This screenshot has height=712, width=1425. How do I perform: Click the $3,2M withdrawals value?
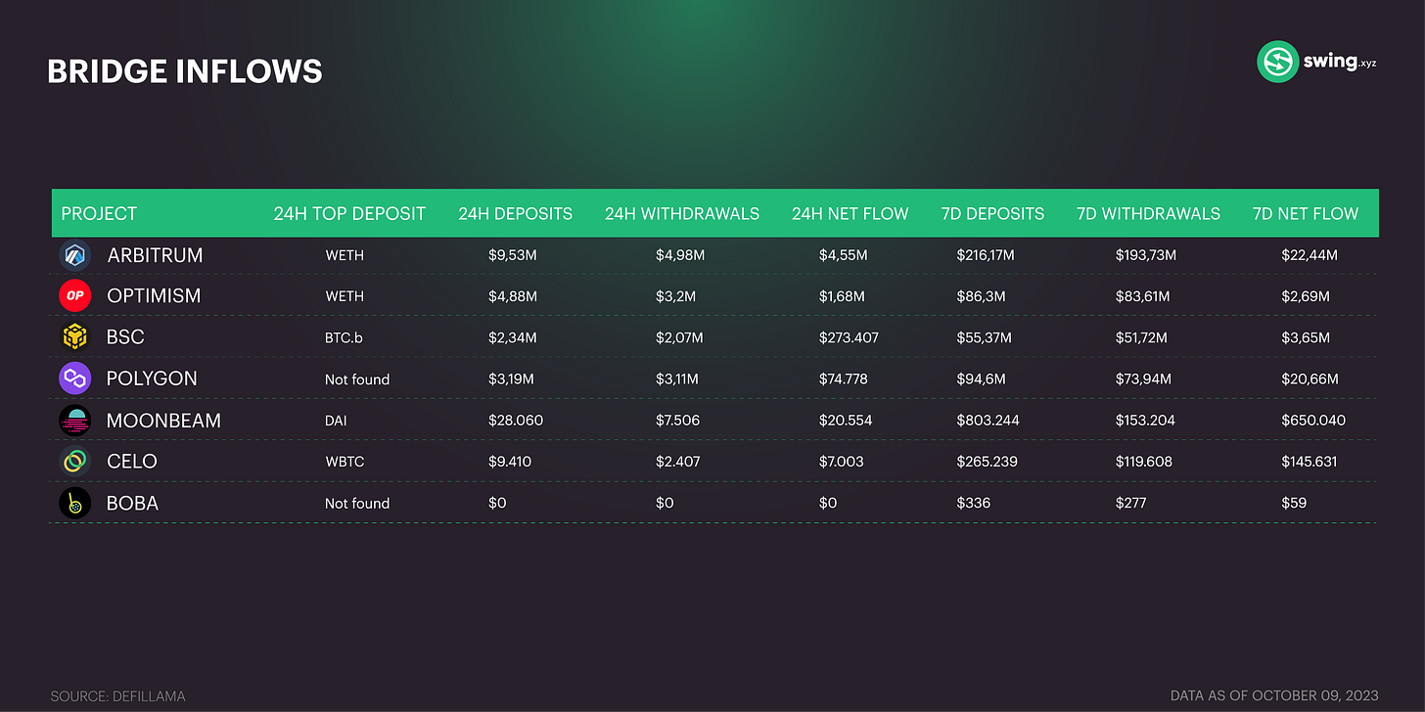click(676, 296)
